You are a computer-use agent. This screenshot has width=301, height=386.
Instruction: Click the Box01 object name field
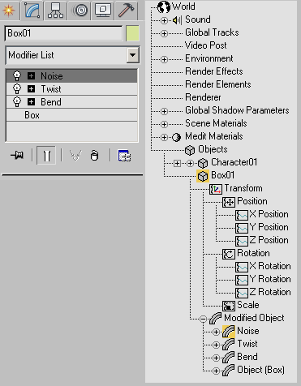63,33
